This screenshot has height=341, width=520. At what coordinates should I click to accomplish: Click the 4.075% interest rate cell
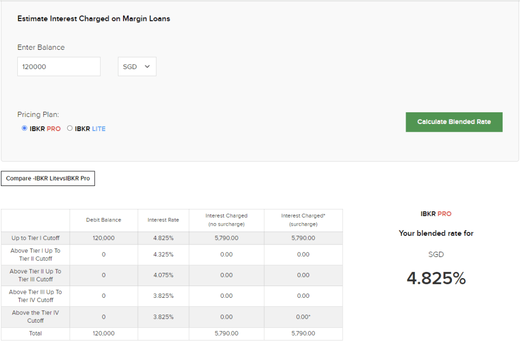pos(163,275)
